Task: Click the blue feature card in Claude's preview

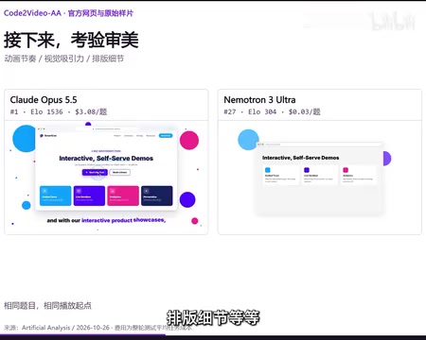Action: click(x=56, y=195)
